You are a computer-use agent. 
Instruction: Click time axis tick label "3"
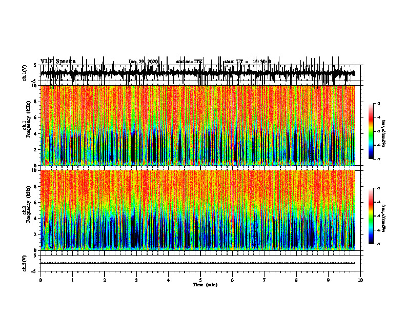point(136,280)
